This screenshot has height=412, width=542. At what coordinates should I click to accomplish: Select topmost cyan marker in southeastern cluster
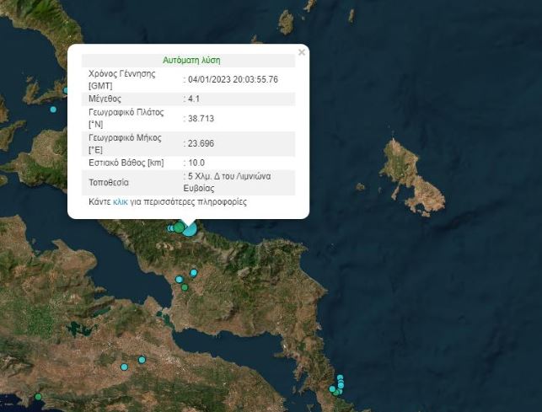pyautogui.click(x=340, y=377)
